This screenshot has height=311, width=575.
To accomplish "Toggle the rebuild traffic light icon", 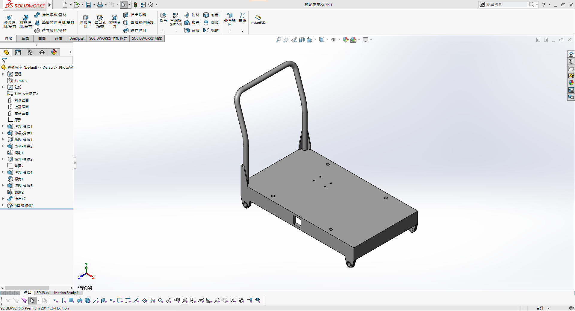I will [x=135, y=5].
